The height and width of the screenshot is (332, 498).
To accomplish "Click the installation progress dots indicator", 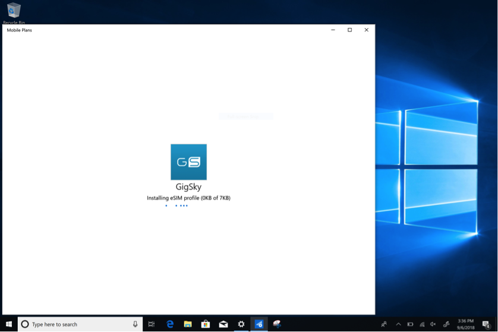I will click(176, 205).
